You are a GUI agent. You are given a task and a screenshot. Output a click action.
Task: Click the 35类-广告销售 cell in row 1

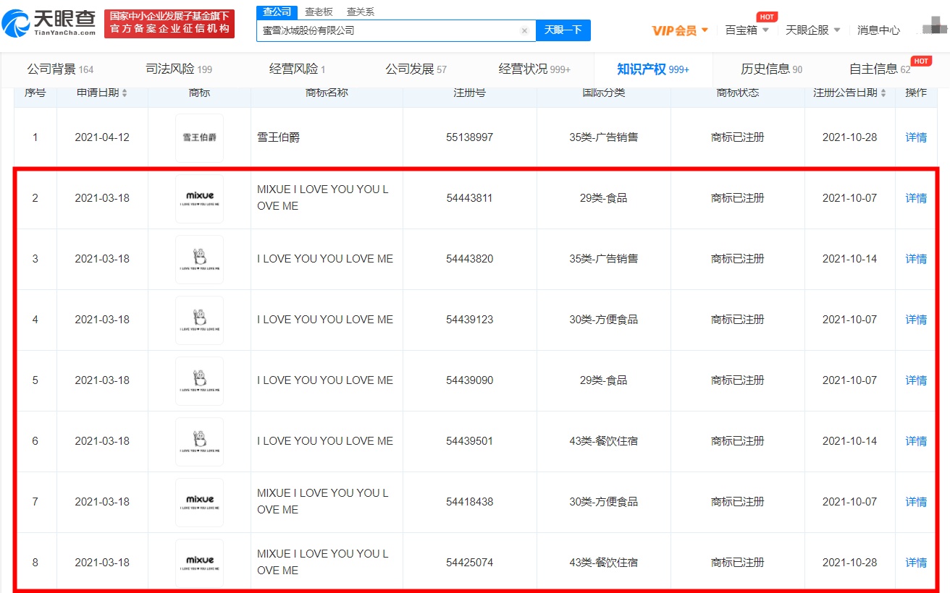(x=603, y=137)
